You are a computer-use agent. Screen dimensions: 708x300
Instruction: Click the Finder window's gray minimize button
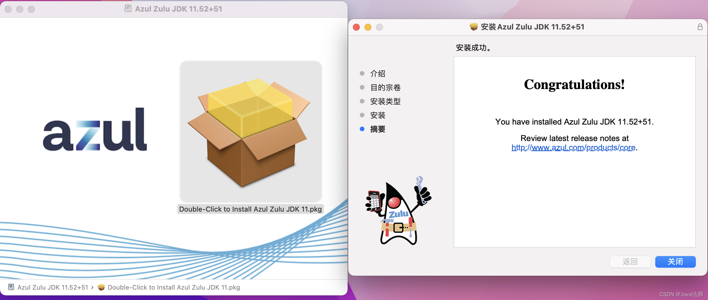point(20,9)
